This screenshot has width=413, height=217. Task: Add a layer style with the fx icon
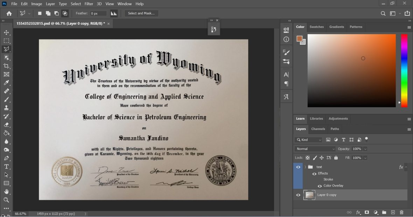[x=358, y=212]
